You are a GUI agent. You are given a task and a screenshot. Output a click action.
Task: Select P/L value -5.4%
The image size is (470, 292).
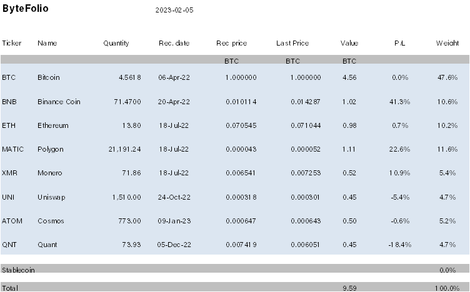[400, 197]
